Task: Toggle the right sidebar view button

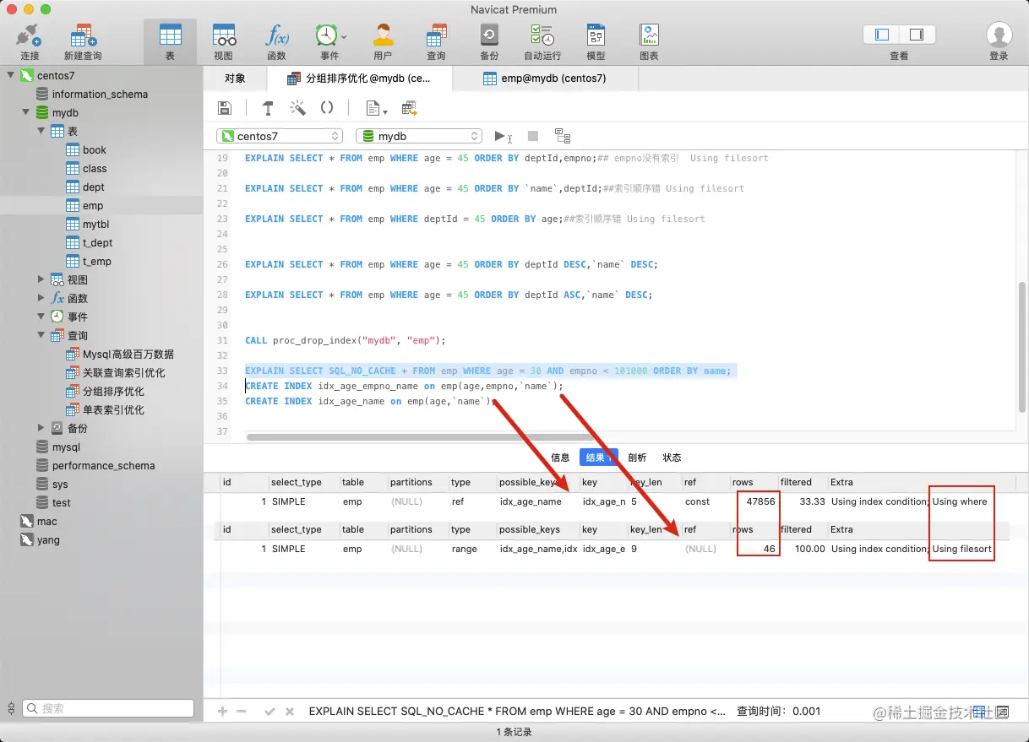Action: (x=917, y=35)
